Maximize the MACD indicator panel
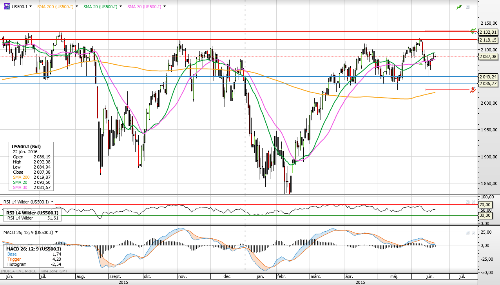Viewport: 500px width, 285px height. [x=467, y=232]
